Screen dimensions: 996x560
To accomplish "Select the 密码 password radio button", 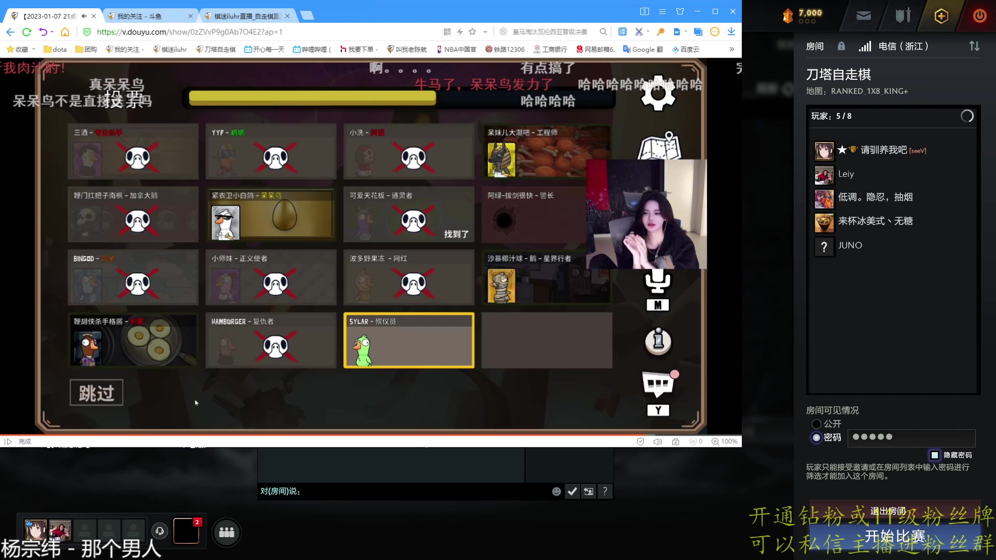I will (817, 438).
